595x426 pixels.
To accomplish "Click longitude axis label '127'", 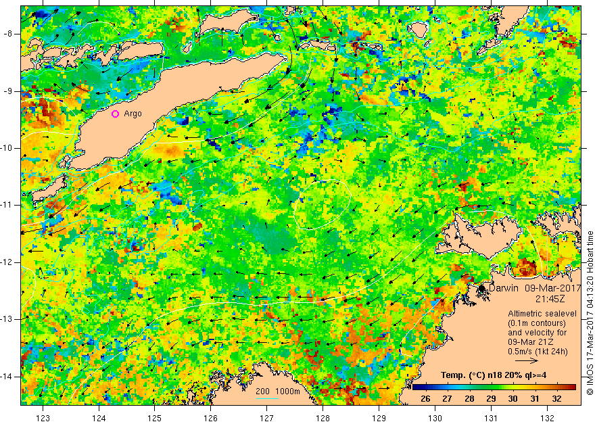I will tap(266, 418).
